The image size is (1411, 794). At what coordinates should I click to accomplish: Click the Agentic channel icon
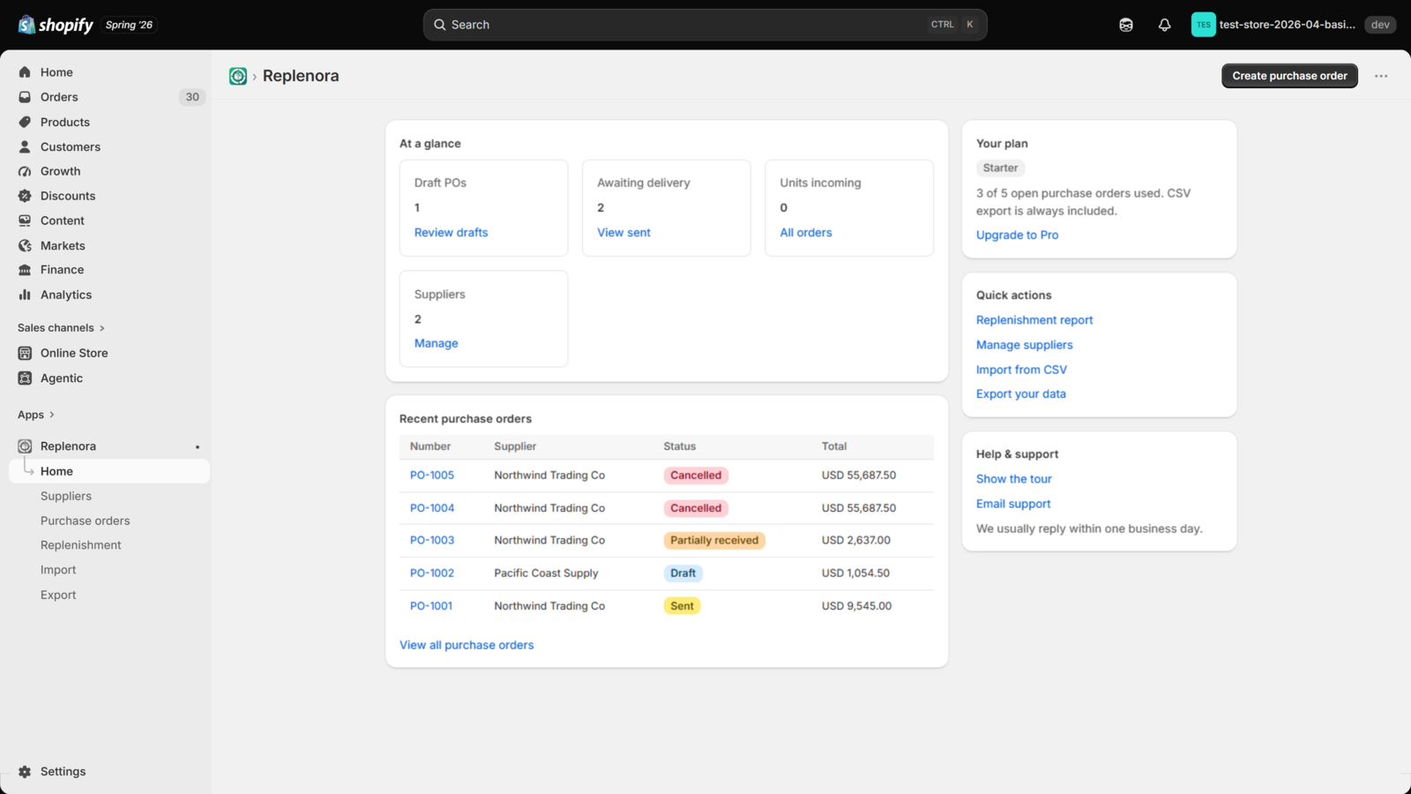(25, 378)
